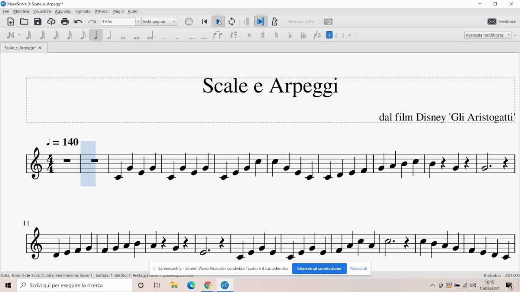520x292 pixels.
Task: Select the quarter note duration
Action: pyautogui.click(x=96, y=35)
